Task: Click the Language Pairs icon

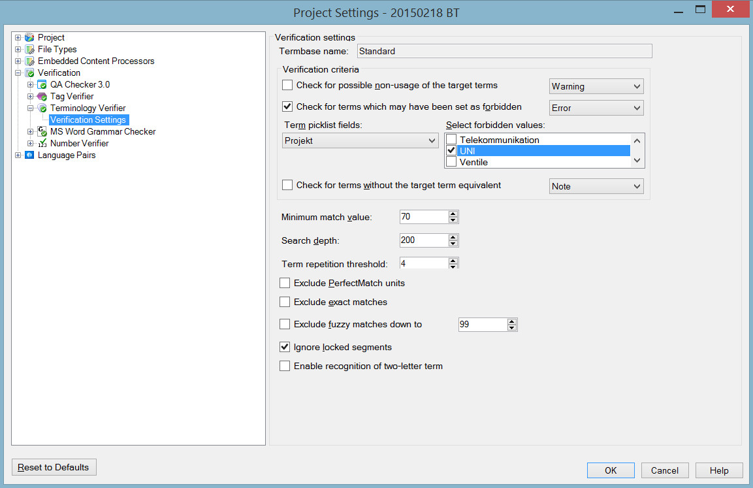Action: (30, 155)
